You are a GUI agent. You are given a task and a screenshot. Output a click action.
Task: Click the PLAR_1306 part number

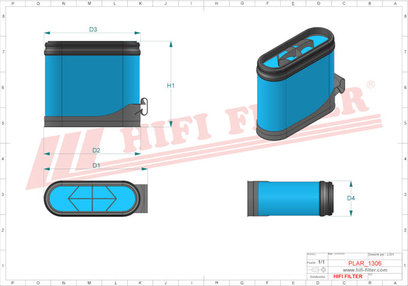coord(364,263)
